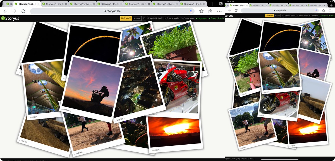Open the tab switcher showing 29 tabs
This screenshot has width=335, height=161.
click(x=221, y=4)
